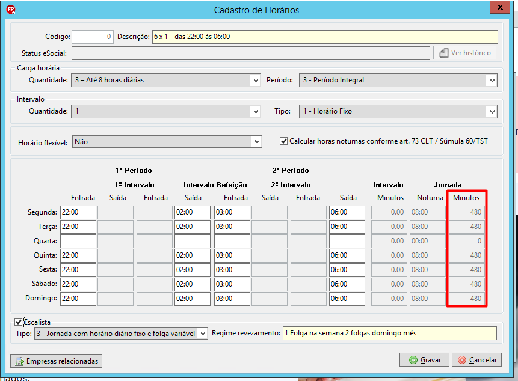Click Quarta Jornada Minutos value 0
Screen dimensions: 518x381
pos(467,241)
